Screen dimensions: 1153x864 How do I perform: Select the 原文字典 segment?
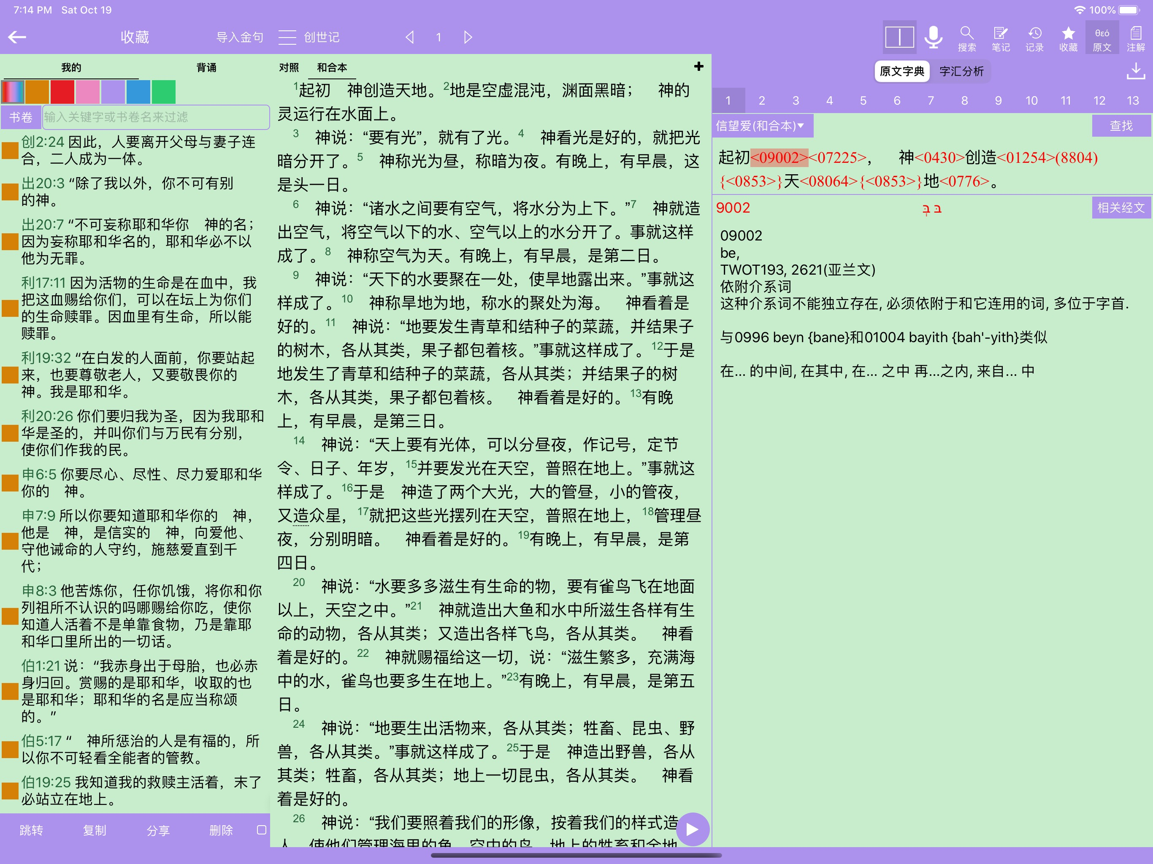coord(902,71)
